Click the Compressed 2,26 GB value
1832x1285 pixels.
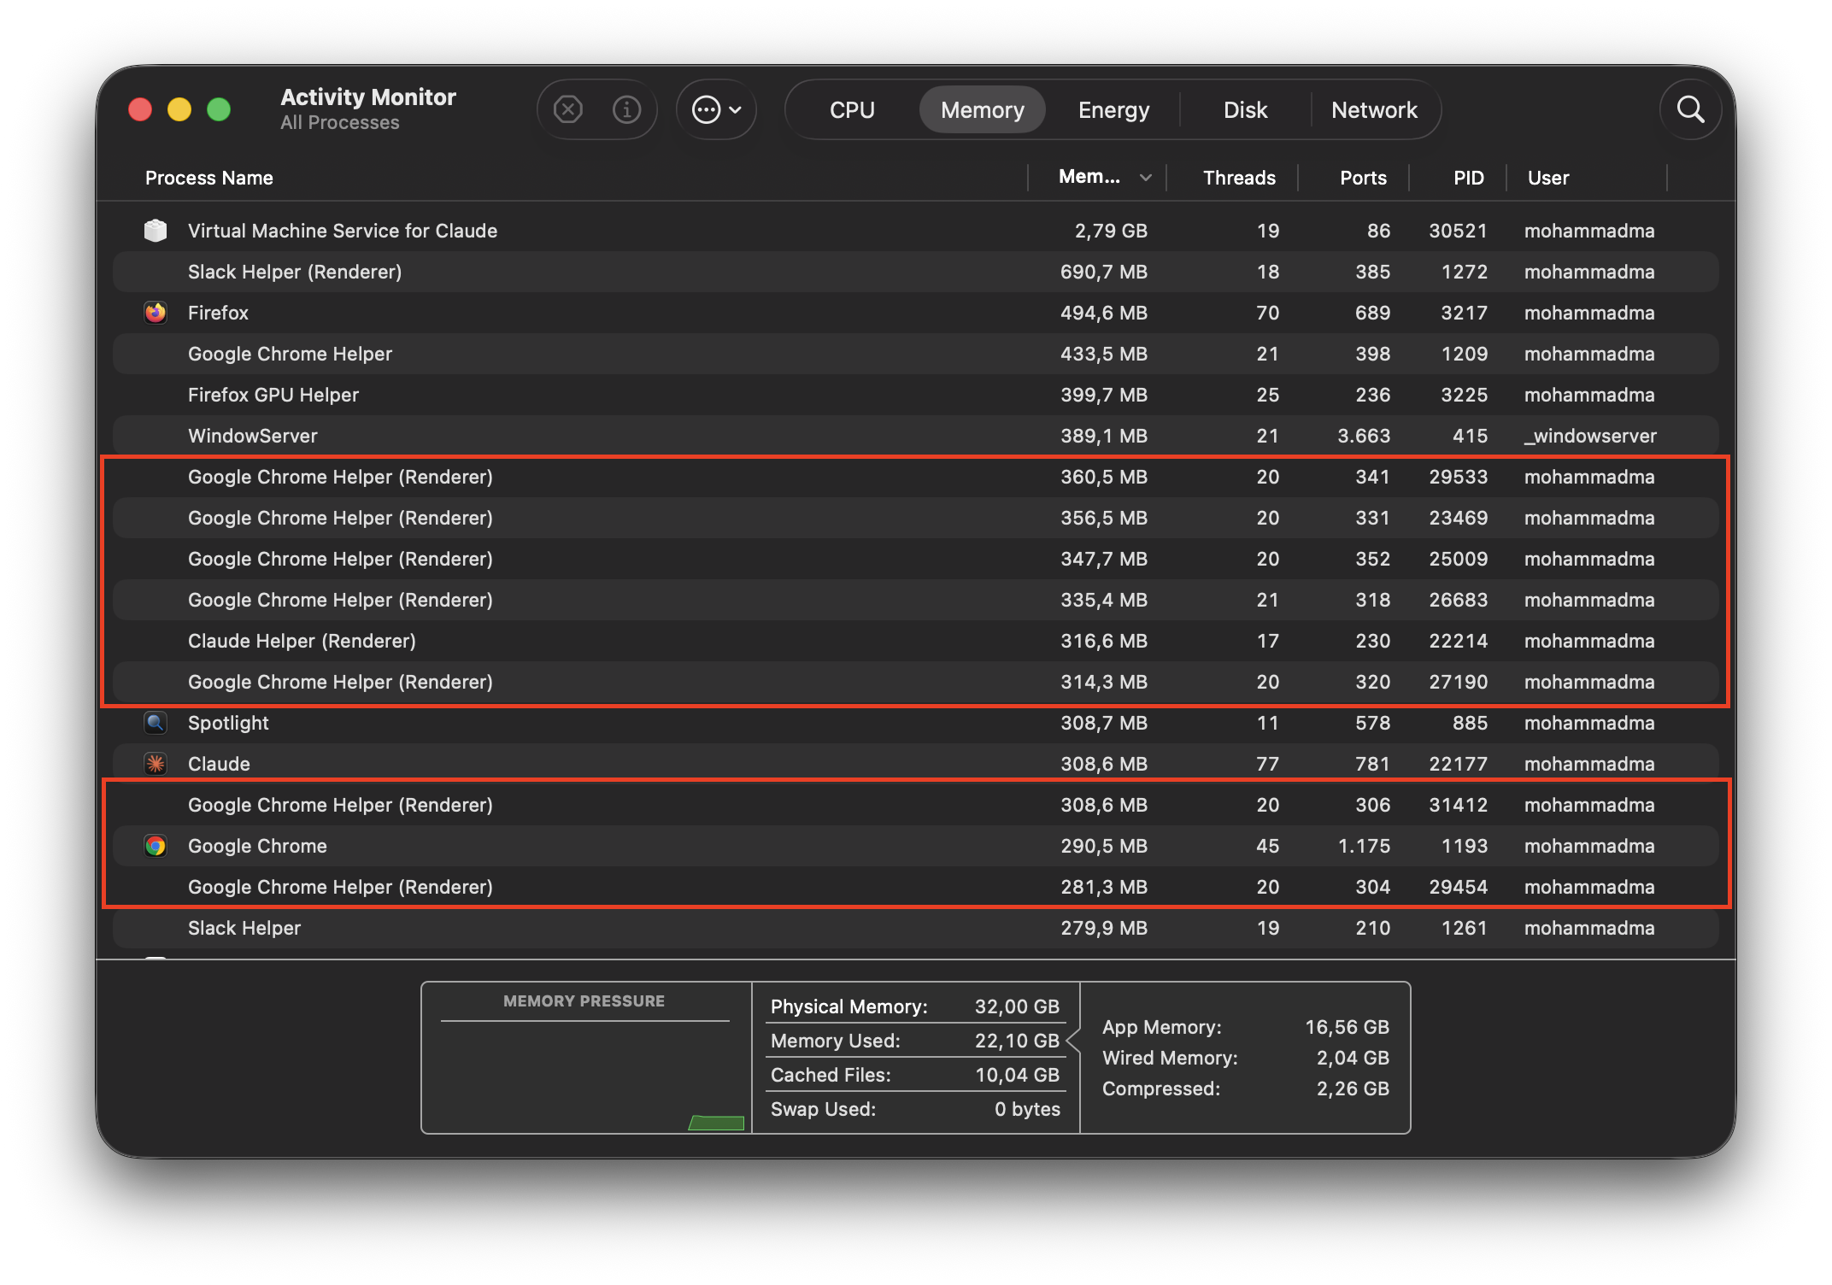coord(1353,1088)
